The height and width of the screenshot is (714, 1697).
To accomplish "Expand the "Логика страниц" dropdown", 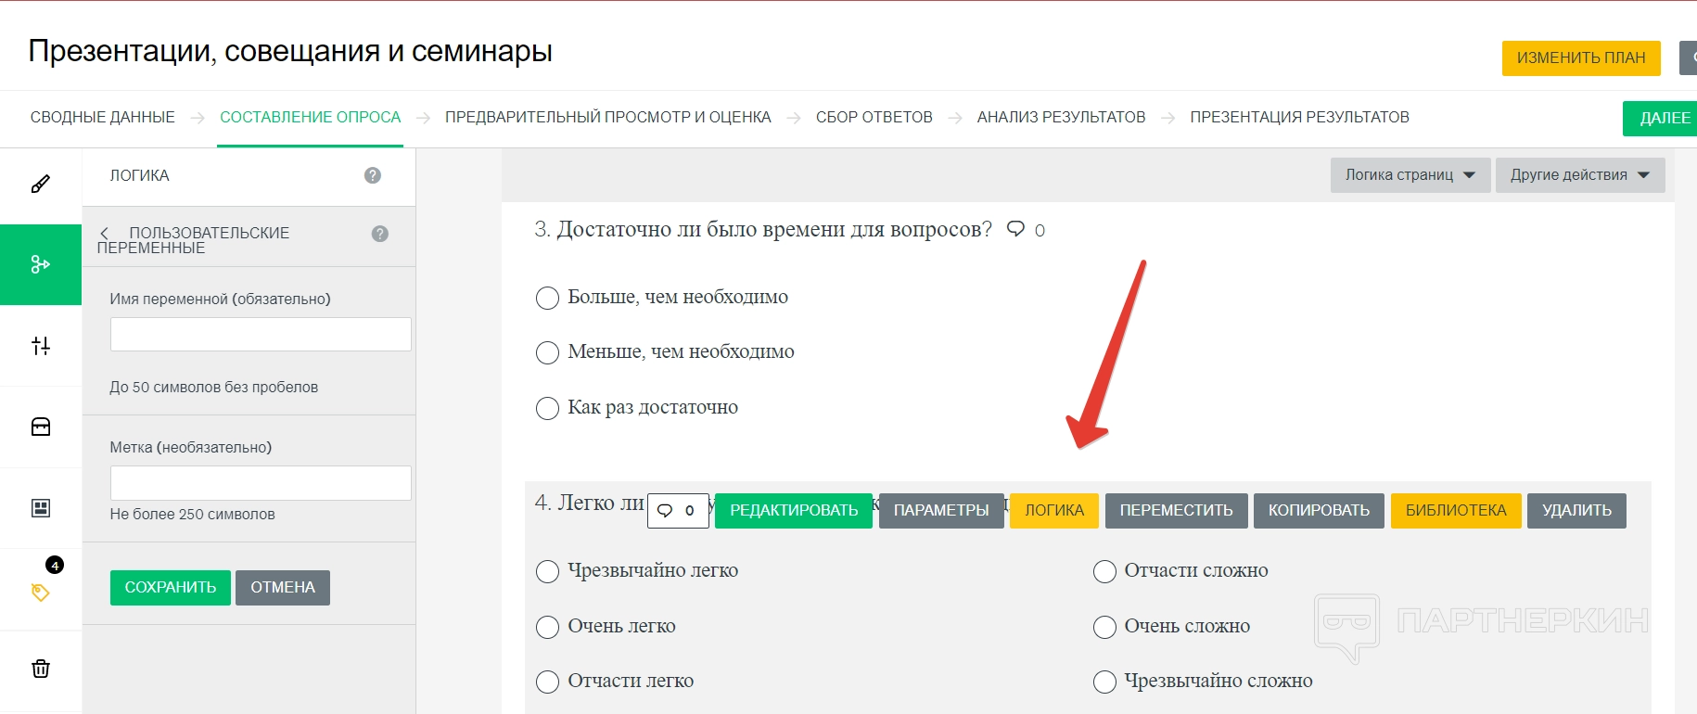I will click(x=1410, y=175).
